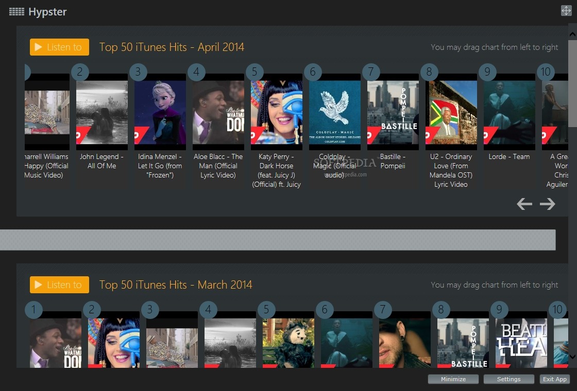The width and height of the screenshot is (577, 391).
Task: Click Bastille - Pompeii title text in April chart
Action: [393, 161]
